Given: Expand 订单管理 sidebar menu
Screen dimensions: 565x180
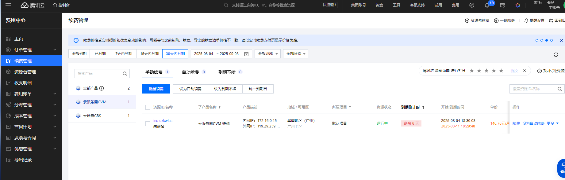Looking at the screenshot, I should pyautogui.click(x=32, y=50).
